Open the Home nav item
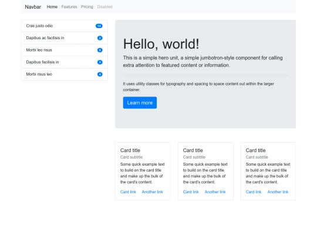 [52, 7]
